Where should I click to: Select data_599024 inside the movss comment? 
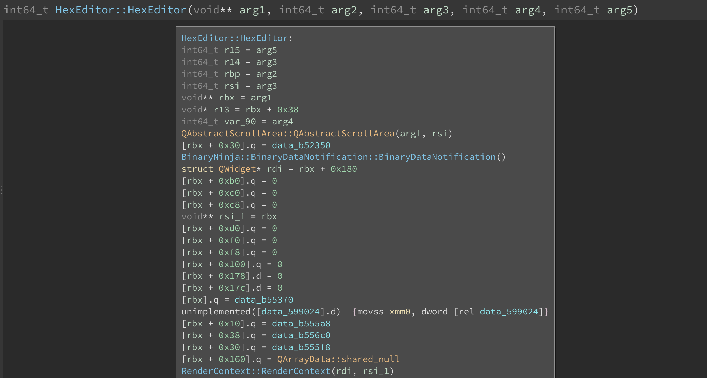tap(509, 311)
